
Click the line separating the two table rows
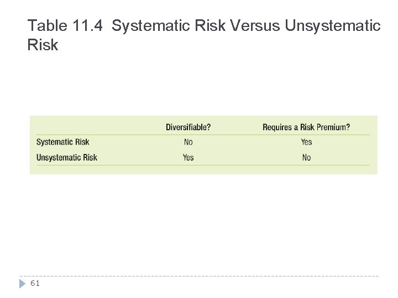(x=203, y=150)
